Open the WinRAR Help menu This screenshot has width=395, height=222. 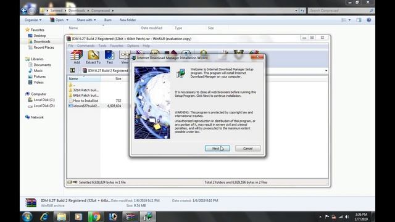(x=146, y=46)
